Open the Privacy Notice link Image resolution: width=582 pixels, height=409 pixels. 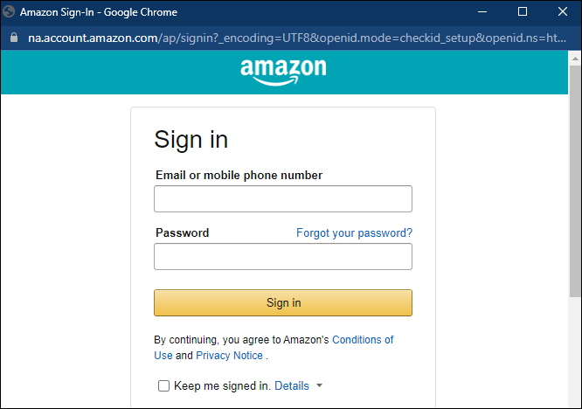point(229,356)
